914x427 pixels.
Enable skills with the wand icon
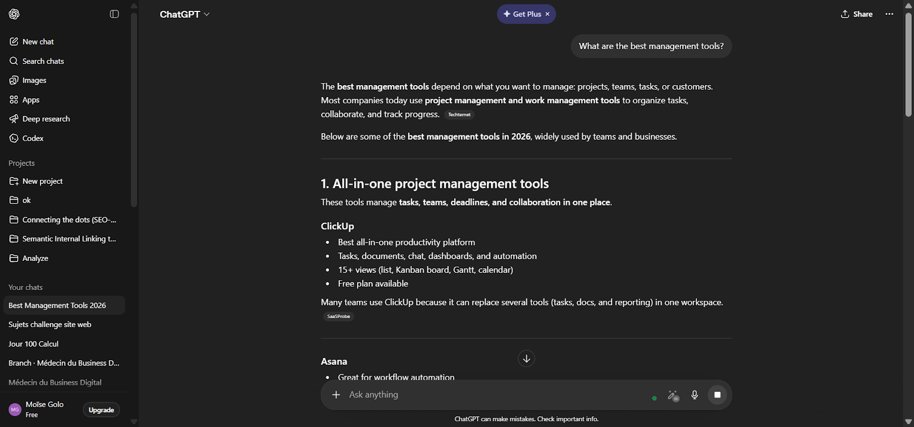coord(673,394)
